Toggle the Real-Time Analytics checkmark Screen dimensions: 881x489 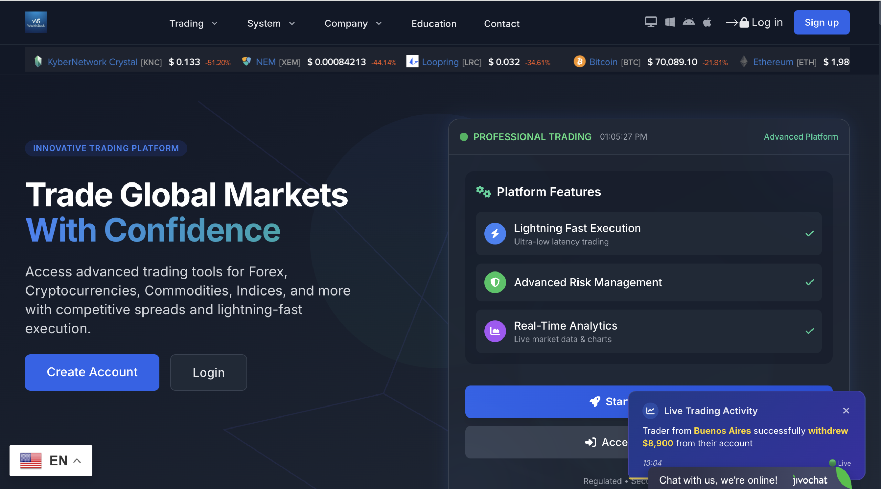[810, 331]
